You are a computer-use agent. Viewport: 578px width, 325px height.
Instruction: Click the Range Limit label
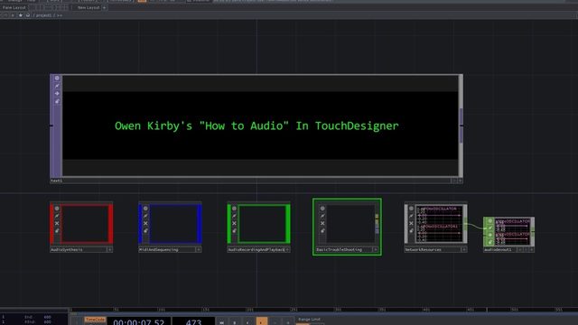(x=309, y=320)
